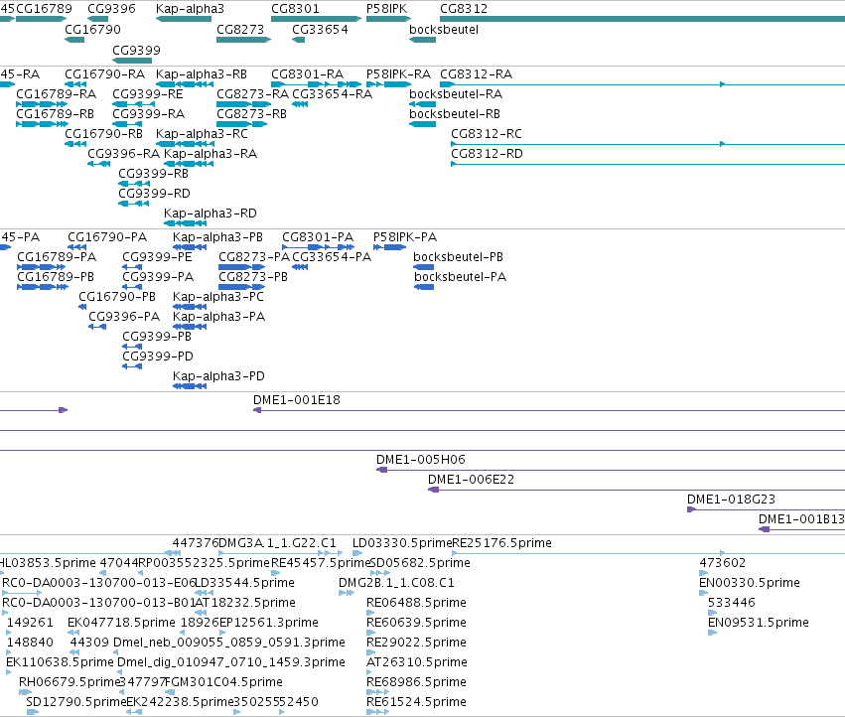Select the CG33654 gene feature

click(x=299, y=40)
